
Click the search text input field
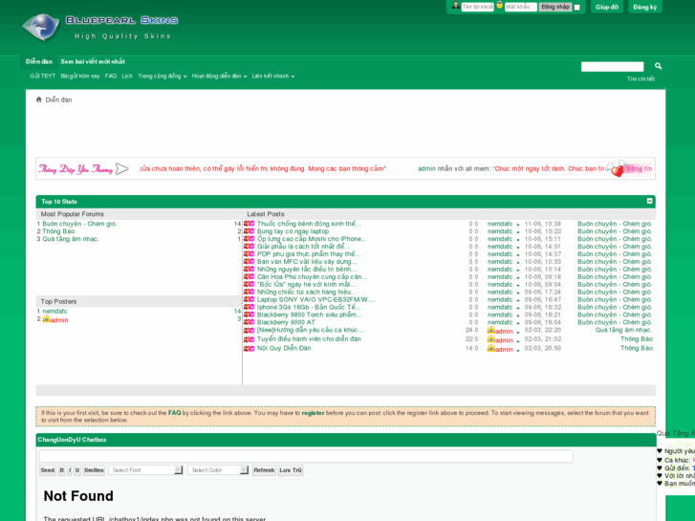[x=613, y=67]
